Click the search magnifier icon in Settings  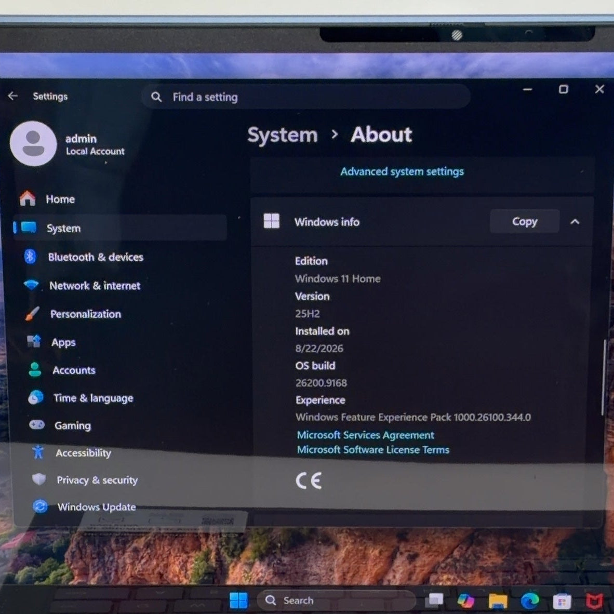click(156, 97)
